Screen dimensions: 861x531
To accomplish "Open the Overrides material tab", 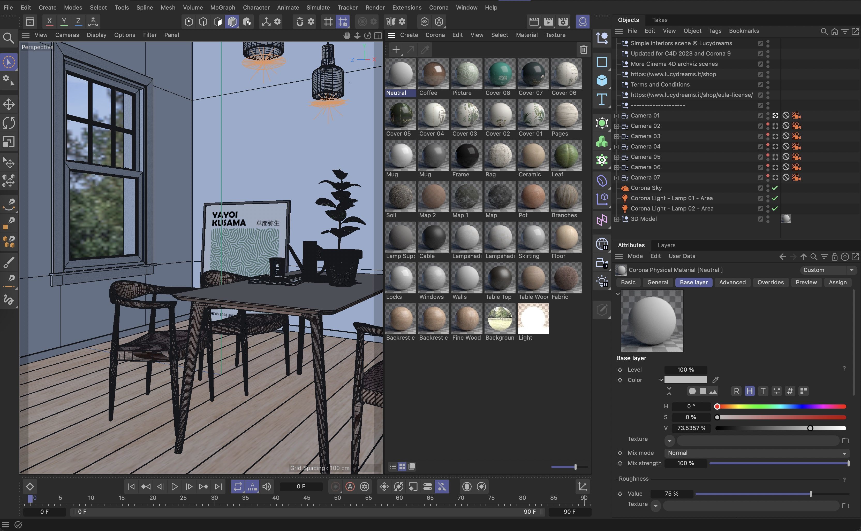I will [770, 282].
